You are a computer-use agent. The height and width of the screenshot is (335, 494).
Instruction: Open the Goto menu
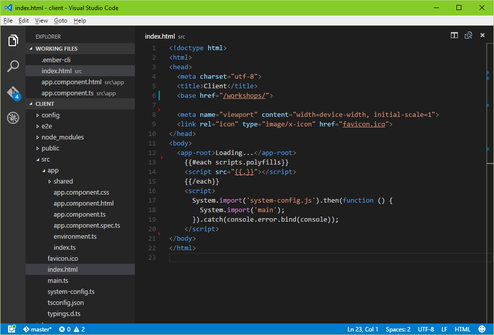pyautogui.click(x=61, y=21)
